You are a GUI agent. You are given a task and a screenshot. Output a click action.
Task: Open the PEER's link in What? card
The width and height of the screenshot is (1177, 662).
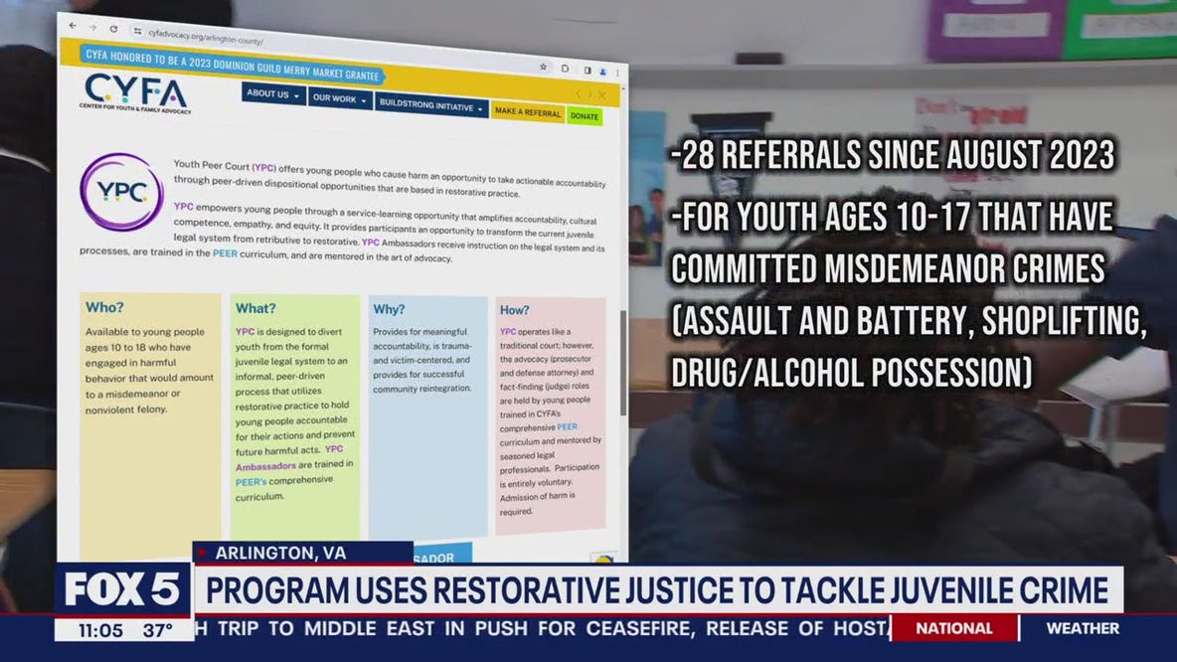tap(251, 482)
